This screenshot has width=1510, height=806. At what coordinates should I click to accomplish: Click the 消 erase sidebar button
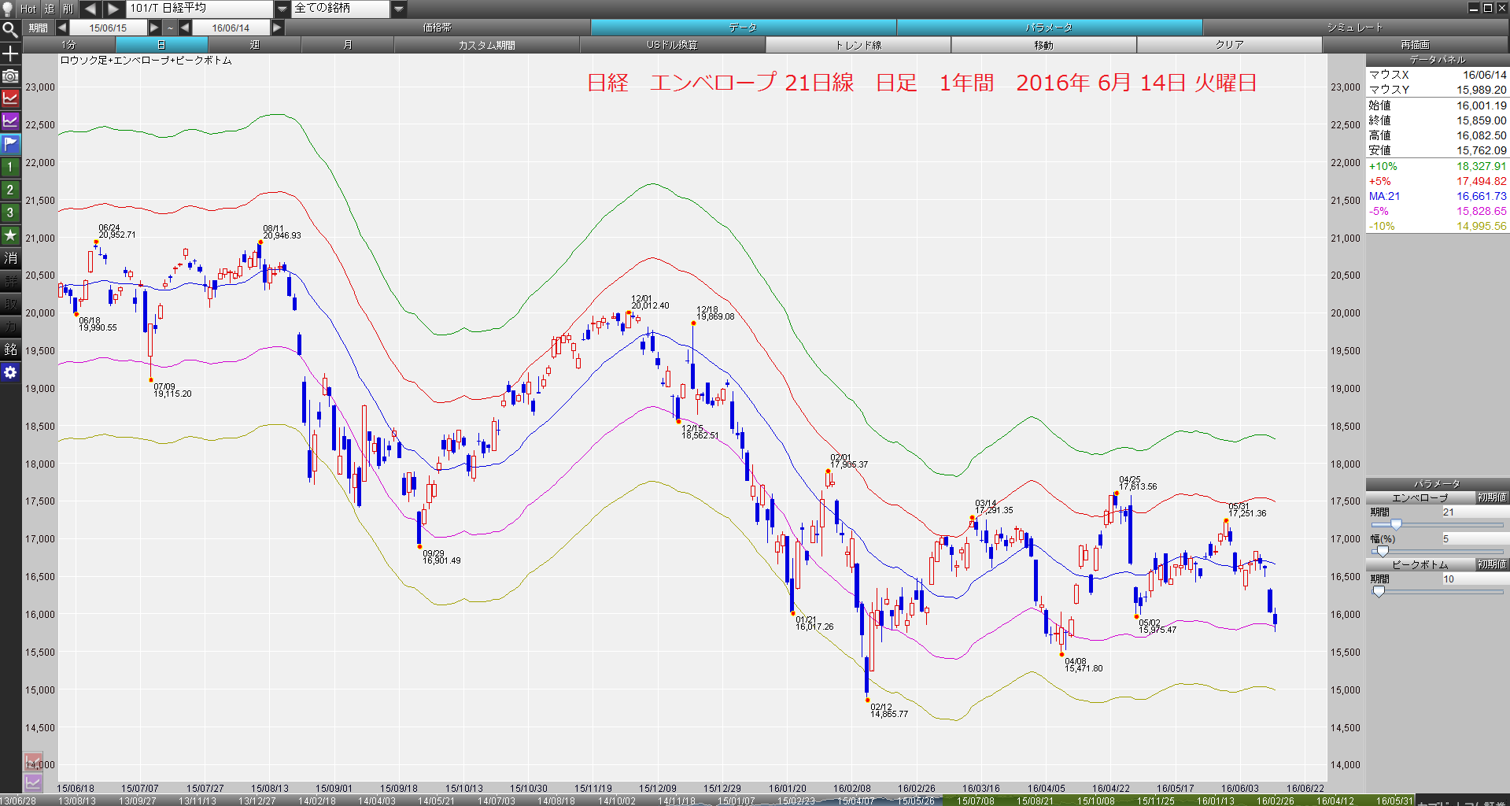click(x=10, y=258)
